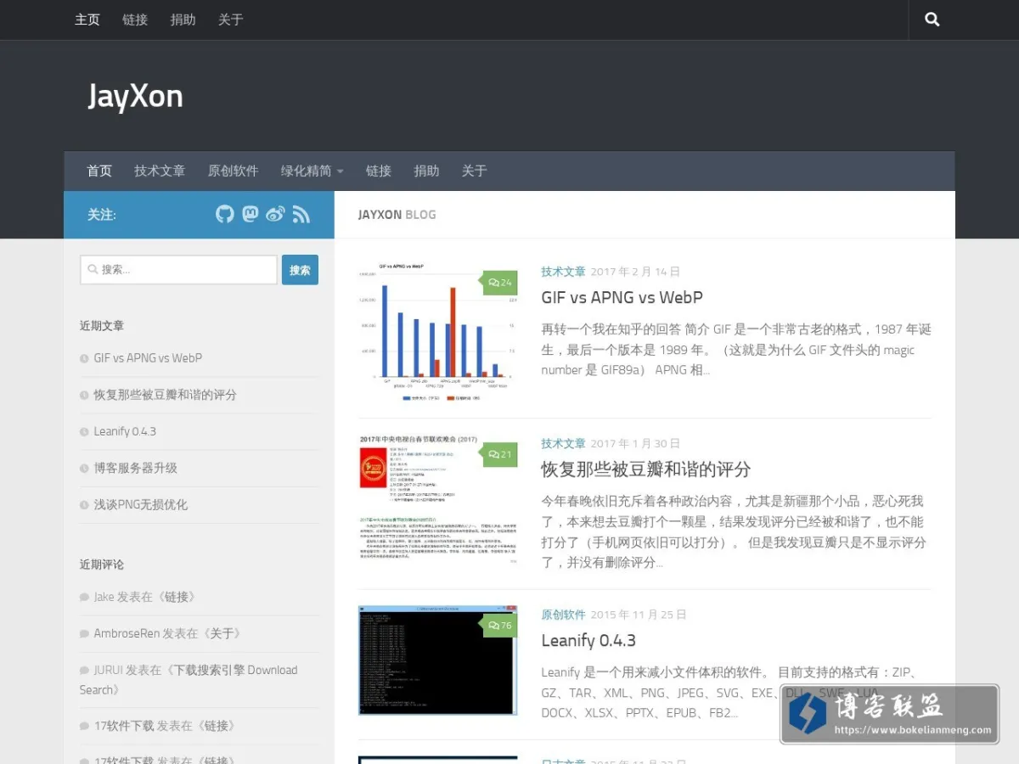Open recent post 浅谈PNG无损优化
The image size is (1019, 764).
click(x=140, y=504)
